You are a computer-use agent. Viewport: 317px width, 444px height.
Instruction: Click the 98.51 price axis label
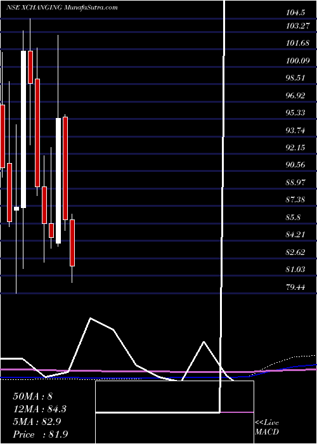pyautogui.click(x=295, y=78)
